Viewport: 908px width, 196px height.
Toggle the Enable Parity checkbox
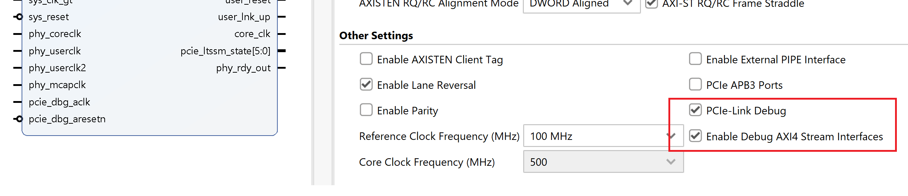[x=366, y=110]
